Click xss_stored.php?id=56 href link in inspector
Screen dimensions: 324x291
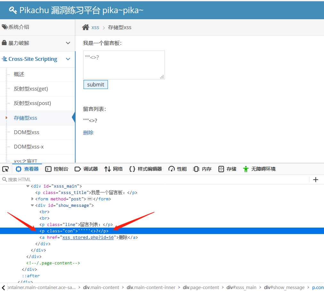(x=88, y=237)
